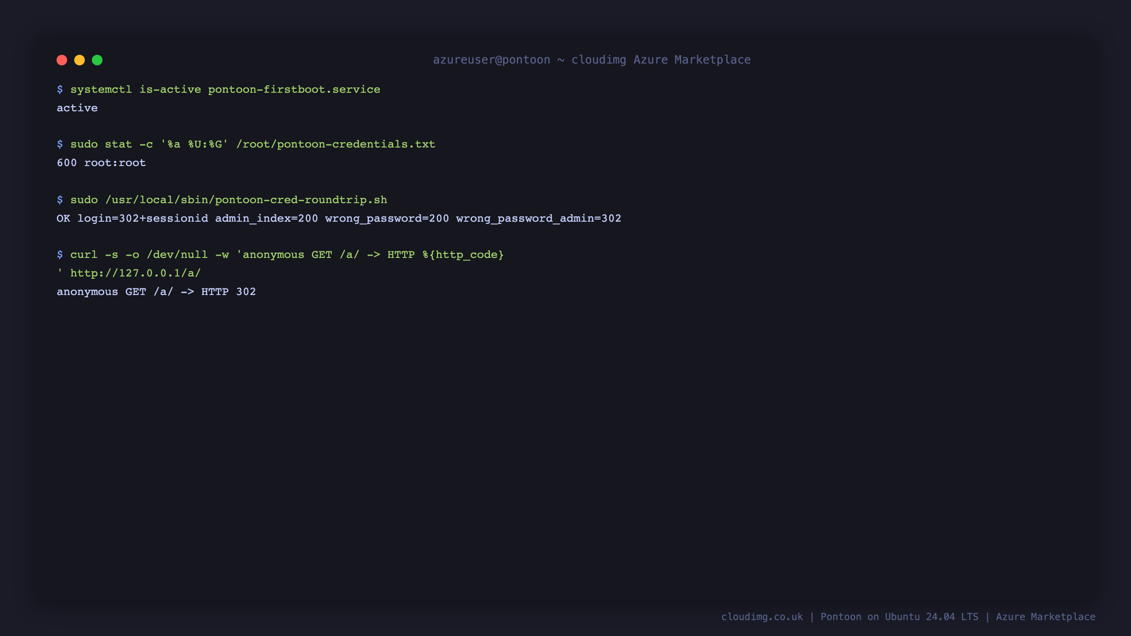The width and height of the screenshot is (1131, 636).
Task: Click the 'sudo stat -c' command line
Action: click(246, 144)
